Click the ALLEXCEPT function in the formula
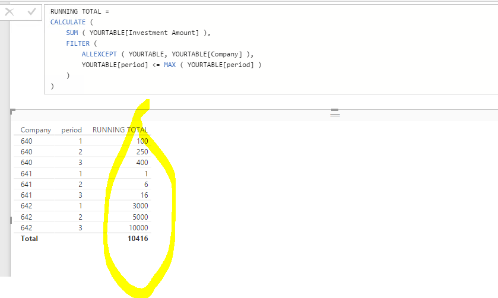This screenshot has height=298, width=498. tap(99, 55)
